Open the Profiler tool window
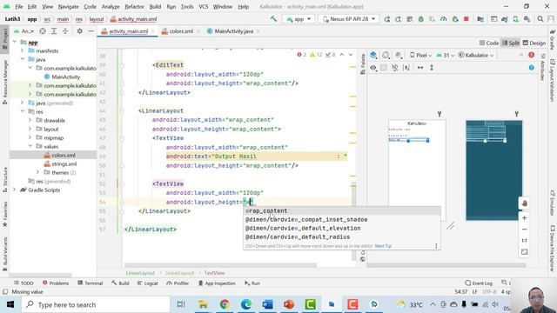557x313 pixels. pyautogui.click(x=178, y=283)
